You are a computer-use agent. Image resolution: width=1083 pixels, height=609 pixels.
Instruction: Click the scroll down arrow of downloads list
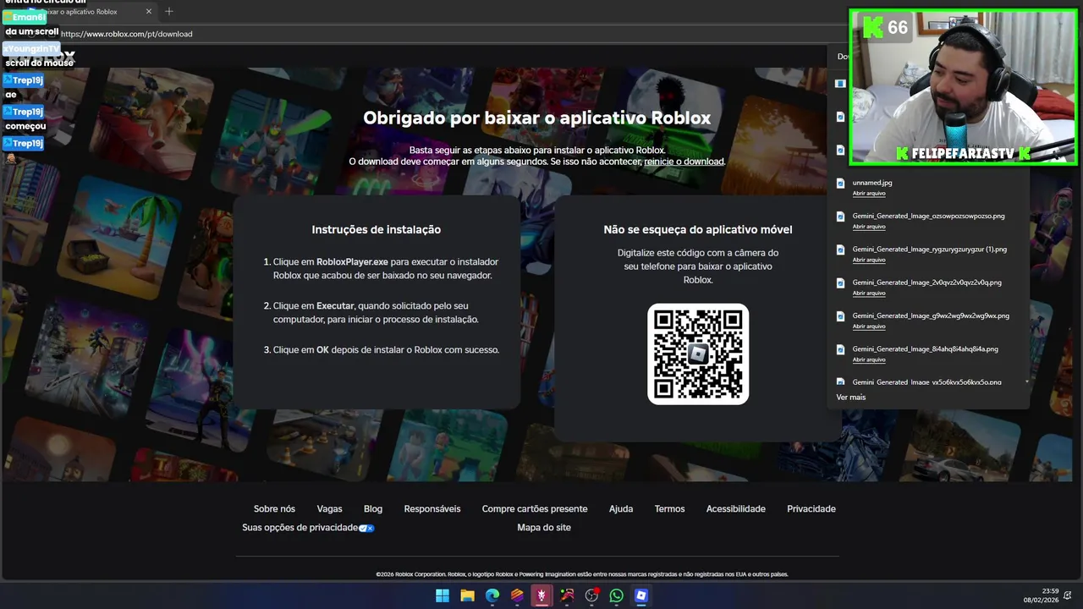click(1027, 381)
